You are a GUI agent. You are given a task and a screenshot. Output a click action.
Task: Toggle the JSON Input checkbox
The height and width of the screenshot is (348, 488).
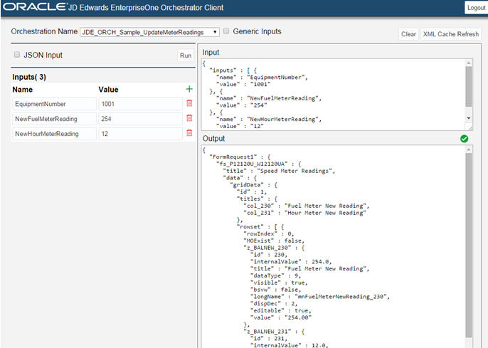coord(16,55)
